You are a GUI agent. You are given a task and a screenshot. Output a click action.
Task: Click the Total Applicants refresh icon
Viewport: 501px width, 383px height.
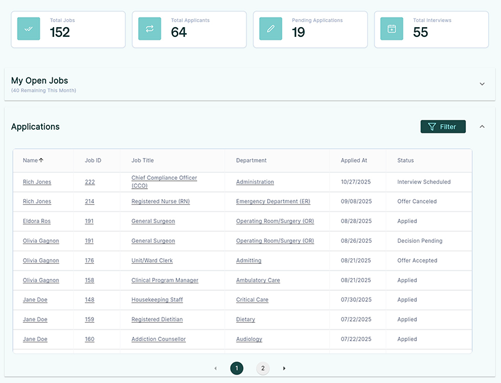[x=149, y=29]
